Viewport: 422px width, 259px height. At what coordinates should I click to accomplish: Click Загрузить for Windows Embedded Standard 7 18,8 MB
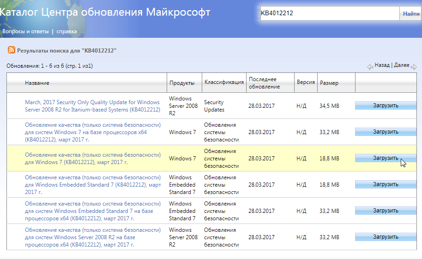point(386,185)
